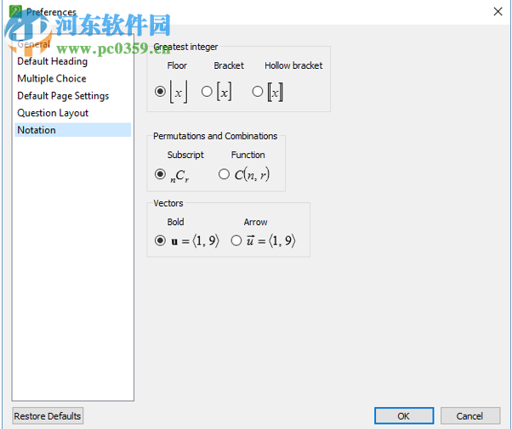Click the Floor label text

pos(177,65)
